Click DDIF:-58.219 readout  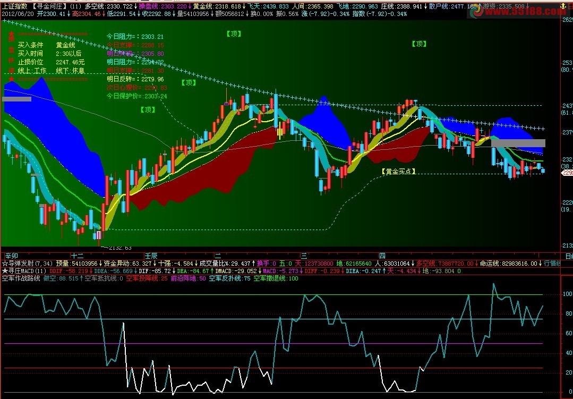(x=69, y=271)
